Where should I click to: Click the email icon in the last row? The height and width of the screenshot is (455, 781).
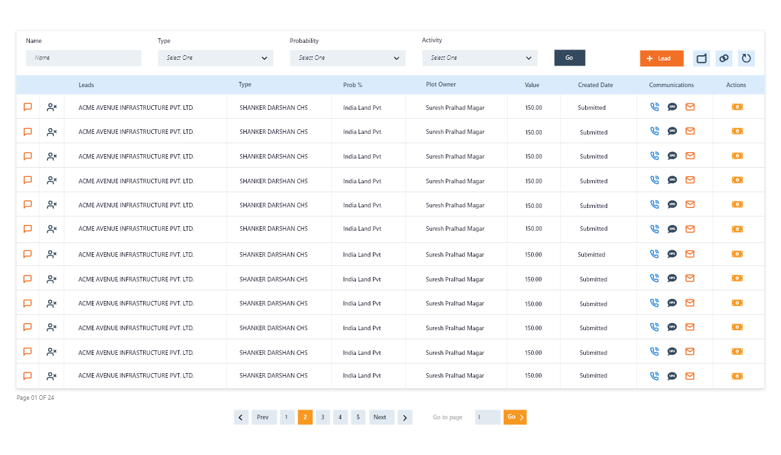(690, 376)
